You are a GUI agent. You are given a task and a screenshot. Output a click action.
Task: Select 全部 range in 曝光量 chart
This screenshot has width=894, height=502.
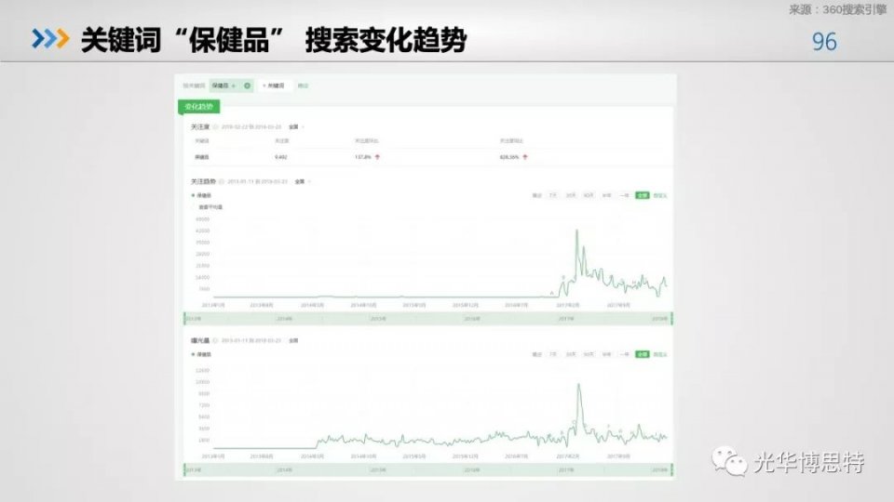(x=643, y=354)
